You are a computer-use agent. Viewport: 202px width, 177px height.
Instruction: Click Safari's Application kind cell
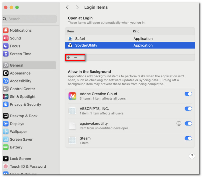[143, 39]
